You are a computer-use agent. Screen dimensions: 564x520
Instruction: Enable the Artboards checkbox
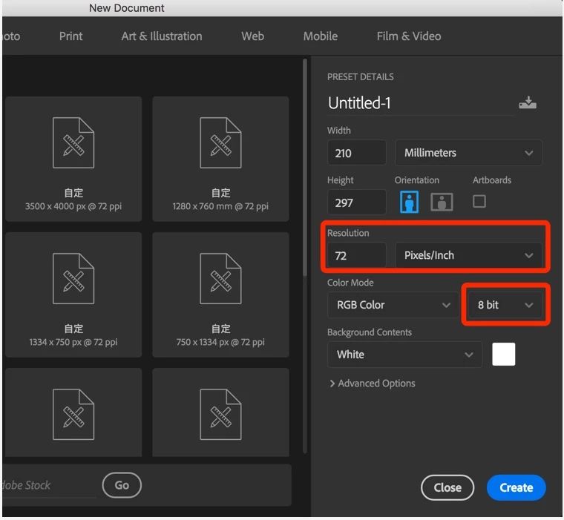click(x=479, y=201)
